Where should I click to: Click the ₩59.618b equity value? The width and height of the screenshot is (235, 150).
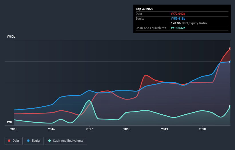(x=178, y=19)
